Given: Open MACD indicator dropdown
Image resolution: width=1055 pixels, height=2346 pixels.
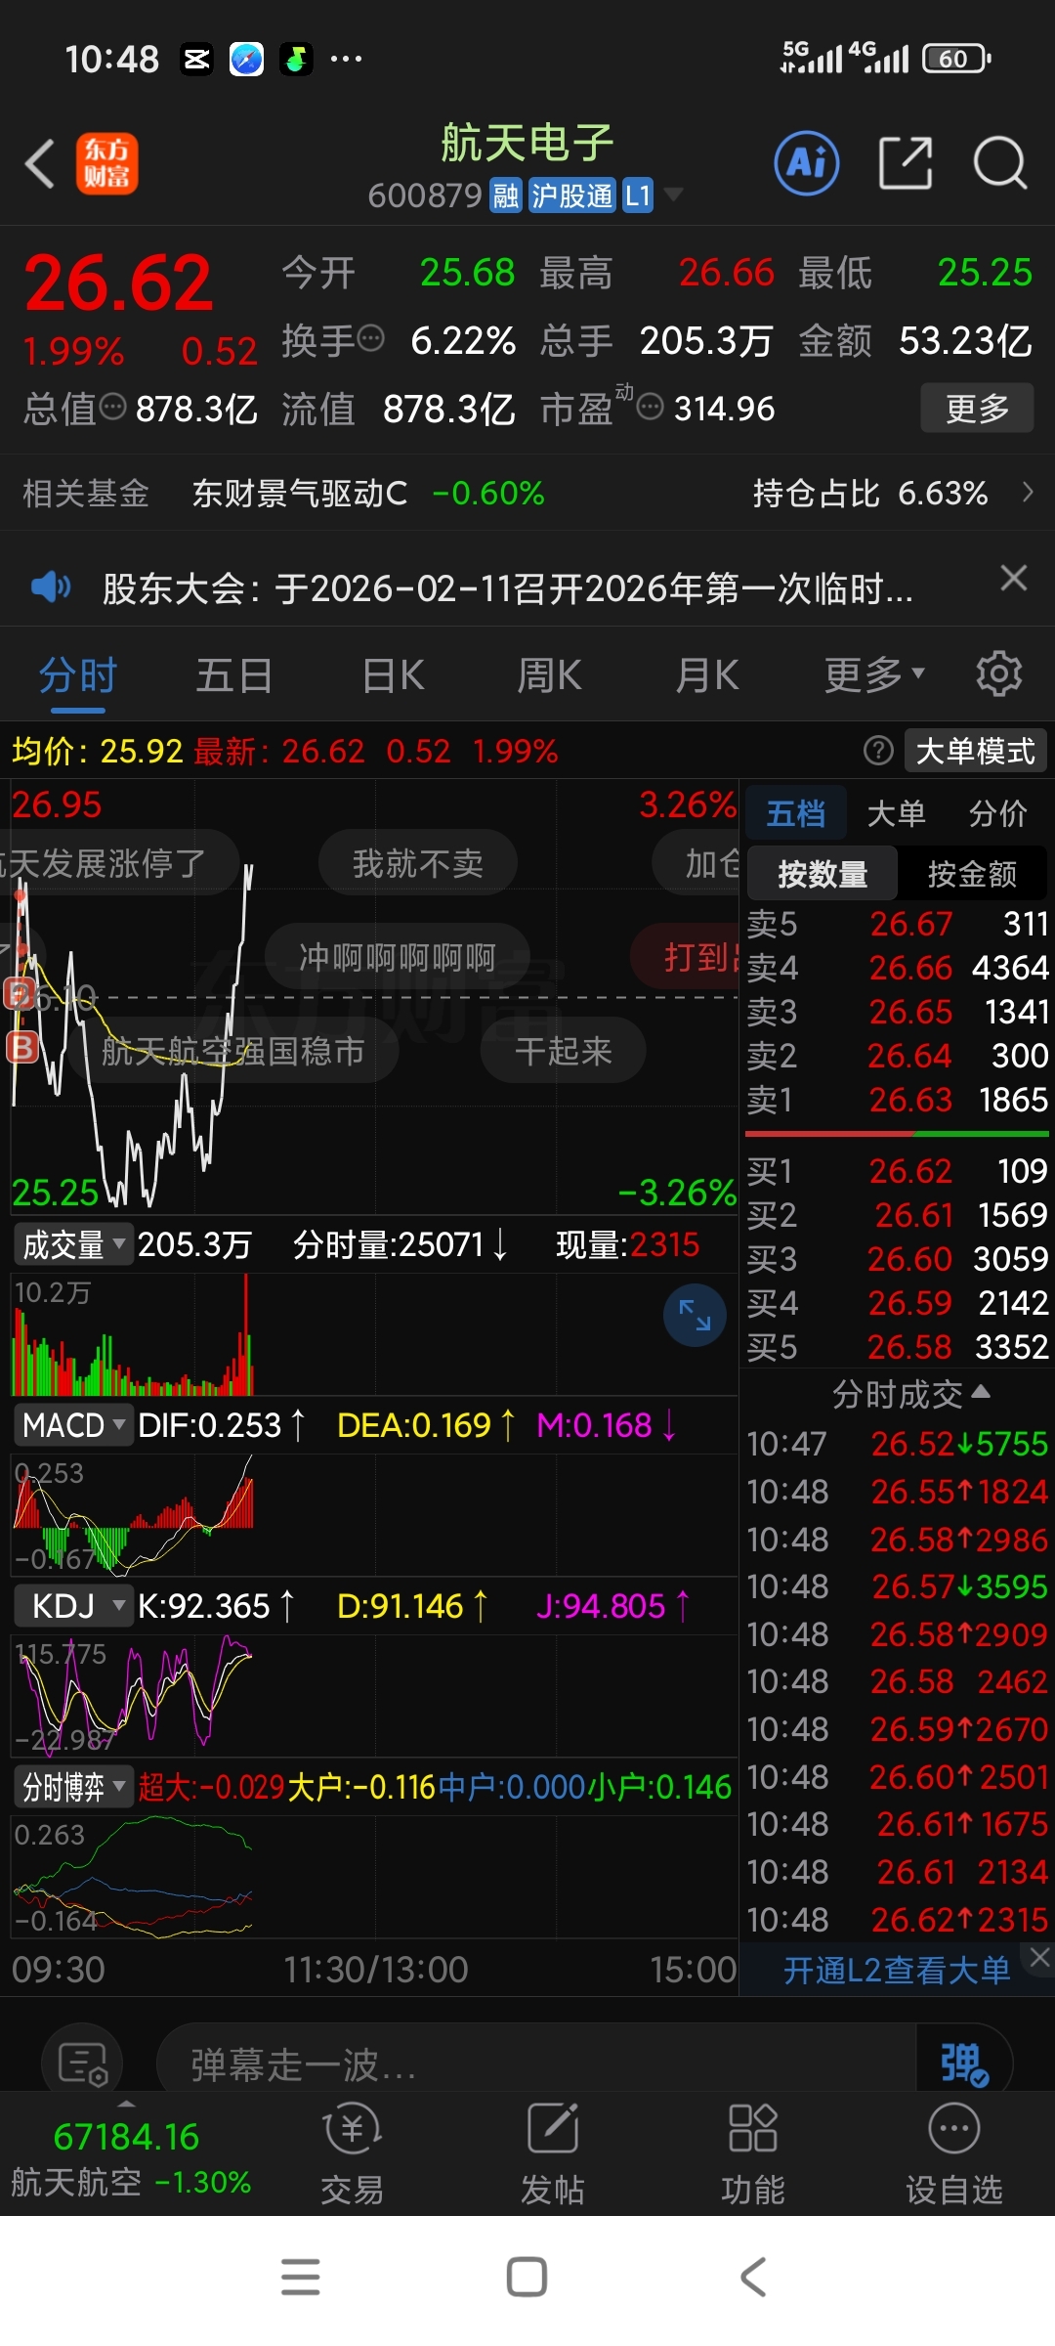Looking at the screenshot, I should click(73, 1425).
